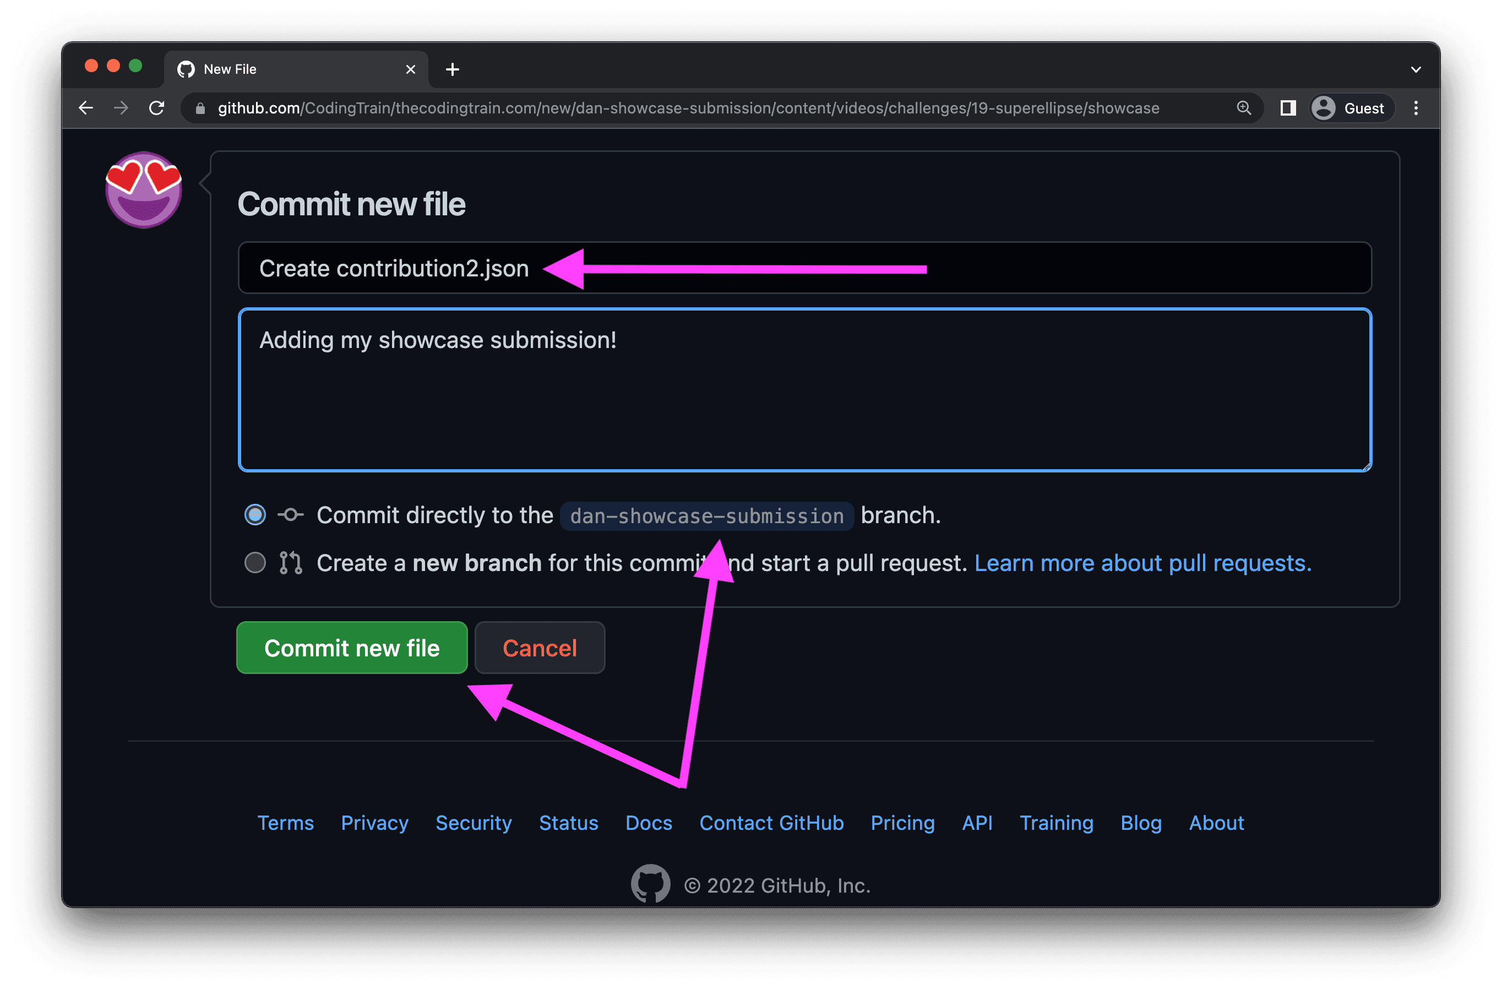Screen dimensions: 1502x989
Task: Click the address bar URL text
Action: pos(688,108)
